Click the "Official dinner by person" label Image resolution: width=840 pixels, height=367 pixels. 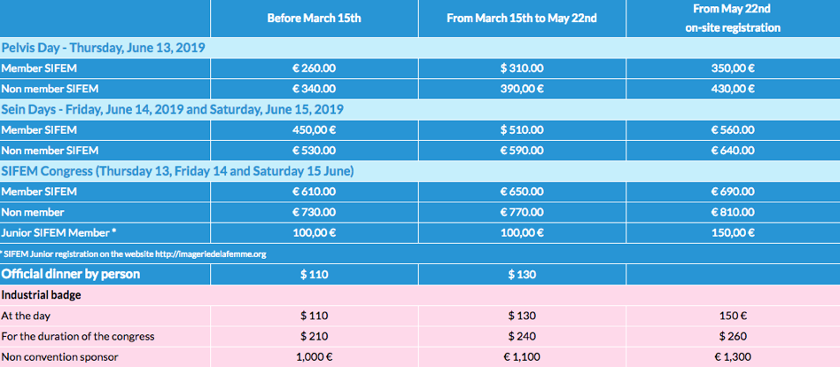coord(71,274)
